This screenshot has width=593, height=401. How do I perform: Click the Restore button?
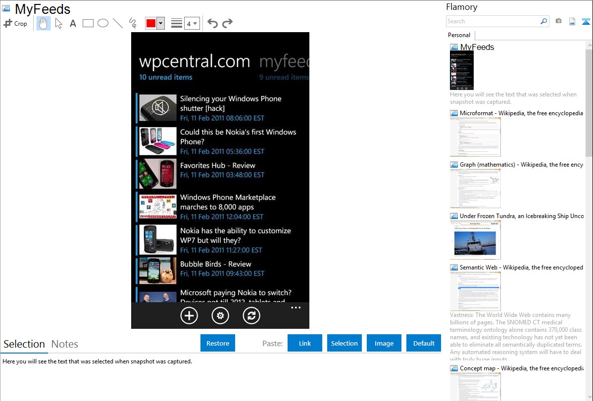(x=218, y=343)
